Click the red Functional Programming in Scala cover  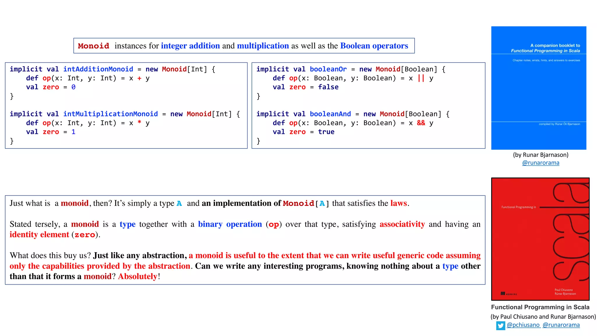coord(540,239)
